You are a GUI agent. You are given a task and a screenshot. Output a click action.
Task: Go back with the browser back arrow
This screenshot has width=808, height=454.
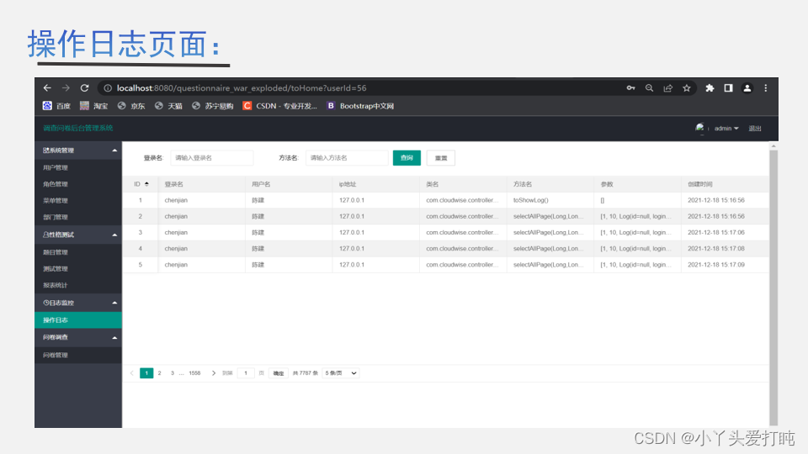click(x=47, y=88)
